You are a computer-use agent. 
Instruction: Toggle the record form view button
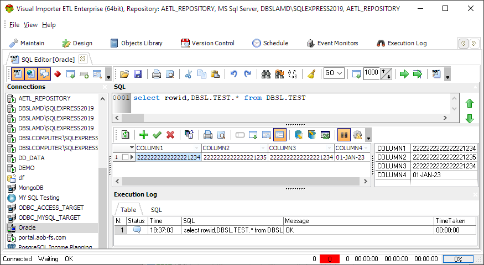click(280, 135)
